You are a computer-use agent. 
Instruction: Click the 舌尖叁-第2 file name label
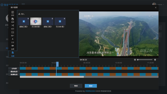tap(60, 27)
